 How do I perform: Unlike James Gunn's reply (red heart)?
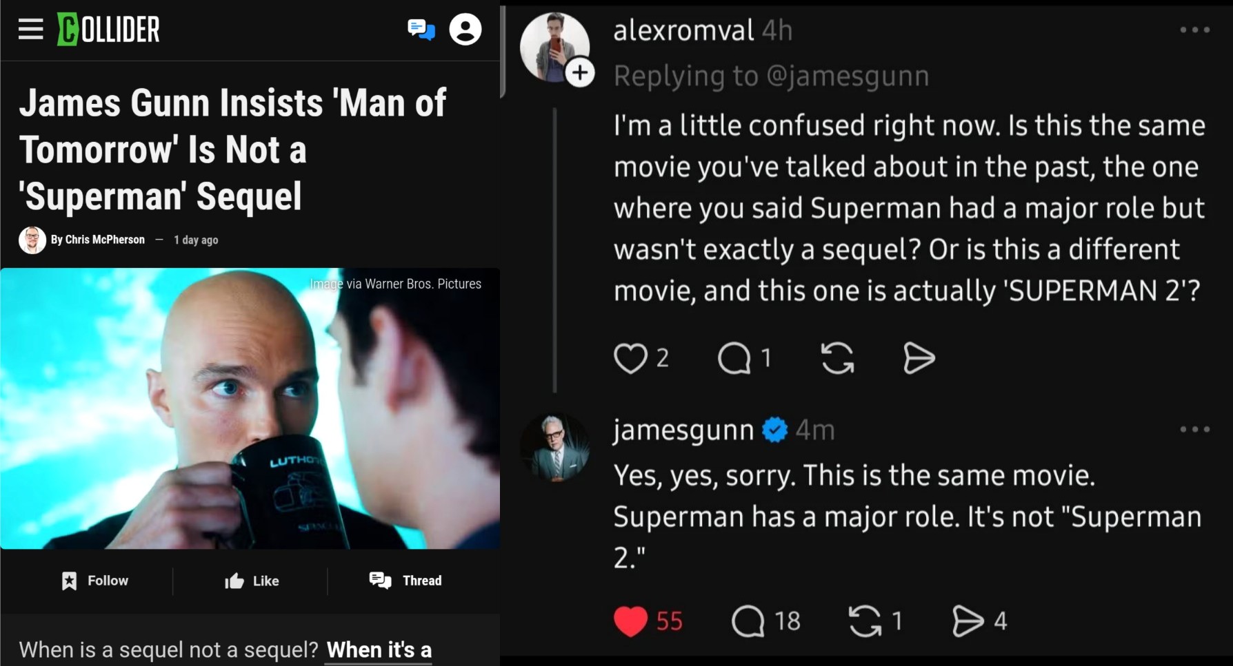tap(630, 621)
